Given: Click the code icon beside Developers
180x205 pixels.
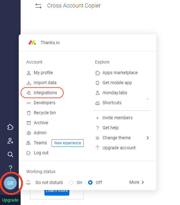Looking at the screenshot, I should point(29,103).
